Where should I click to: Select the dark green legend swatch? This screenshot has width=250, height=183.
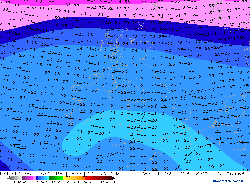(51, 178)
